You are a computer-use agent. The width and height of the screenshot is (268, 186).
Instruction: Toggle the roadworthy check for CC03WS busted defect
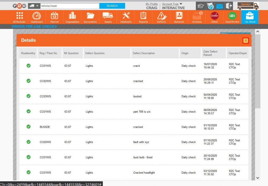(x=28, y=96)
